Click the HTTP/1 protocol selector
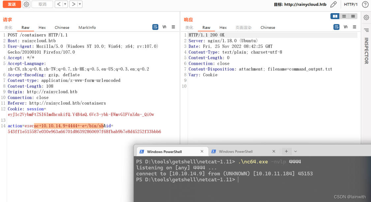This screenshot has width=371, height=202. pos(351,4)
